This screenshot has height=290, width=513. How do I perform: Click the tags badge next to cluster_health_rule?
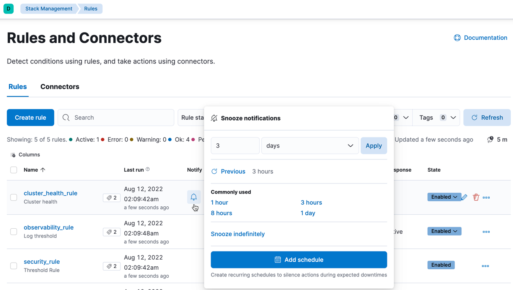pyautogui.click(x=111, y=197)
